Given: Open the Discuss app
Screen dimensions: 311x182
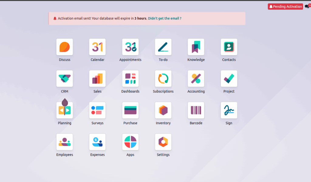Looking at the screenshot, I should 64,47.
